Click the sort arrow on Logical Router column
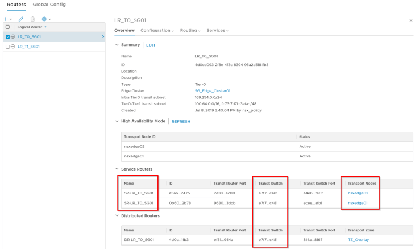415x249 pixels. pos(45,27)
